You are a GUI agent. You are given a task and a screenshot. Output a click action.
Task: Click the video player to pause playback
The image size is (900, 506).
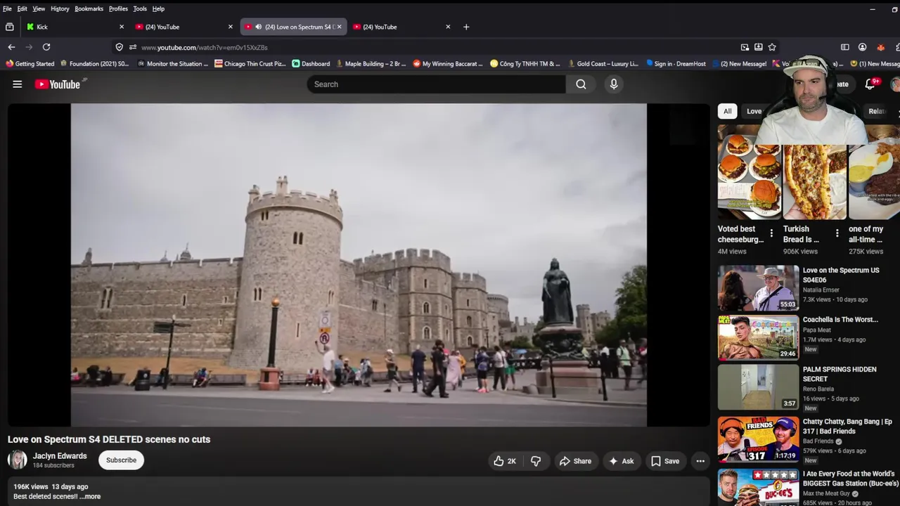point(359,265)
